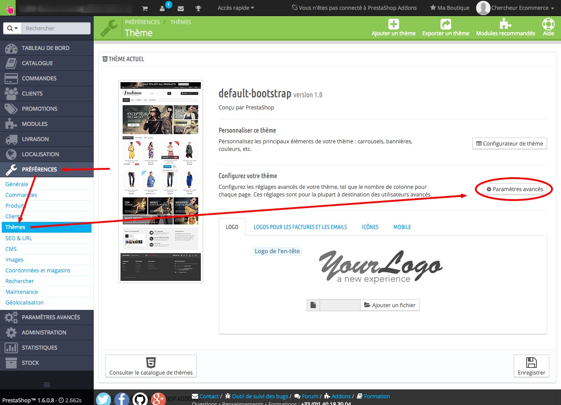This screenshot has height=405, width=561.
Task: Switch to the Icônes tab
Action: click(370, 227)
